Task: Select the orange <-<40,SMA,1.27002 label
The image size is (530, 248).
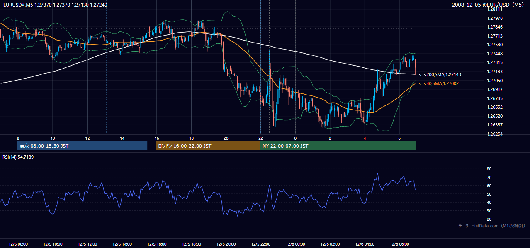Action: (439, 83)
